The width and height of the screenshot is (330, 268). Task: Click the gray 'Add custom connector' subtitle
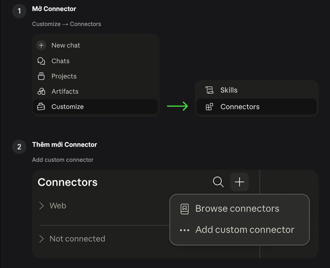coord(63,160)
